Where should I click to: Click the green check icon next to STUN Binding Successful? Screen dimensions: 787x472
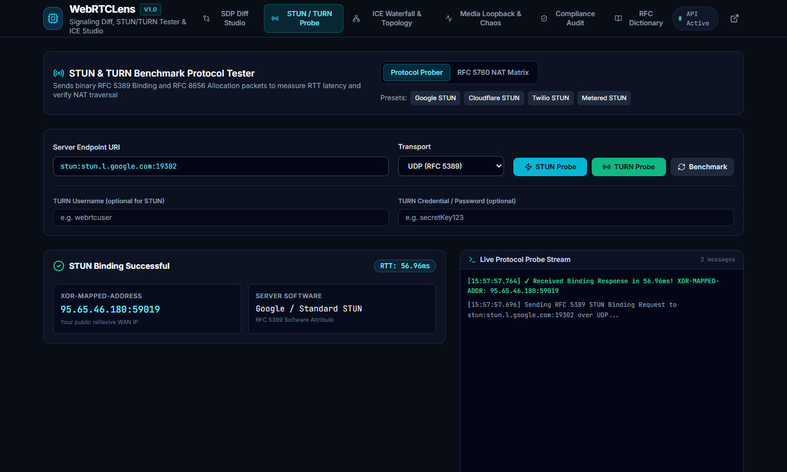59,266
